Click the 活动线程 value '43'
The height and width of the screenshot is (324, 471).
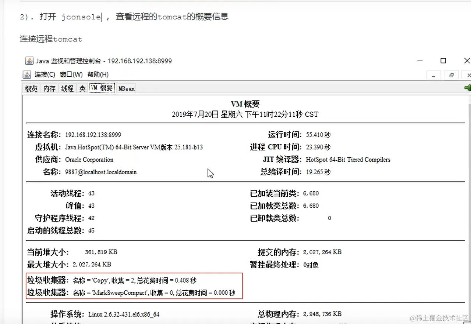(91, 193)
